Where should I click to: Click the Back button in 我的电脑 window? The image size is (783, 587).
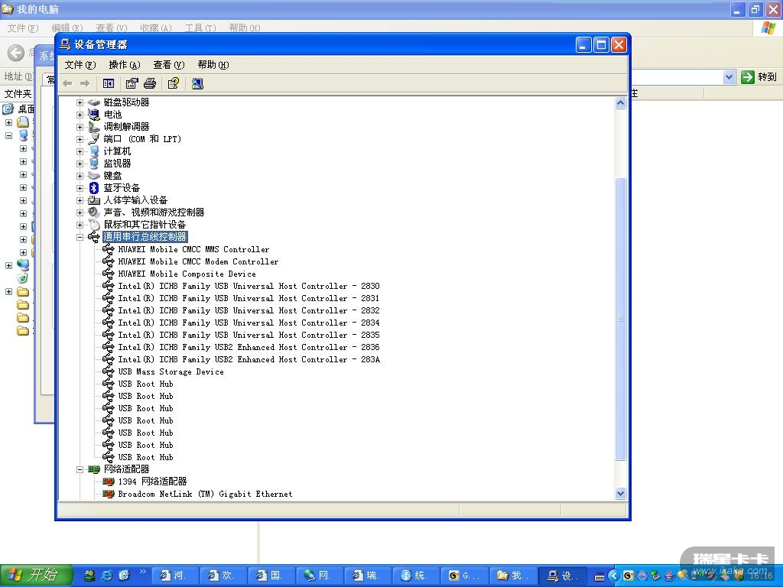pos(16,53)
